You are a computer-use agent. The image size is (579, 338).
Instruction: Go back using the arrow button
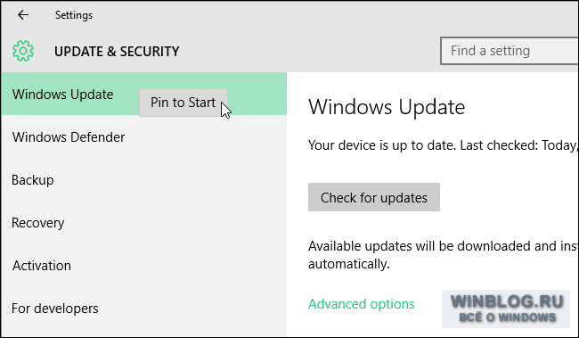[x=23, y=15]
